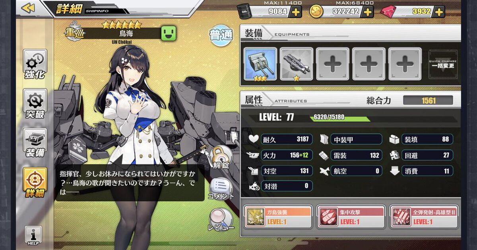Select the 詳細 details sidebar icon
The height and width of the screenshot is (250, 477).
[x=35, y=183]
